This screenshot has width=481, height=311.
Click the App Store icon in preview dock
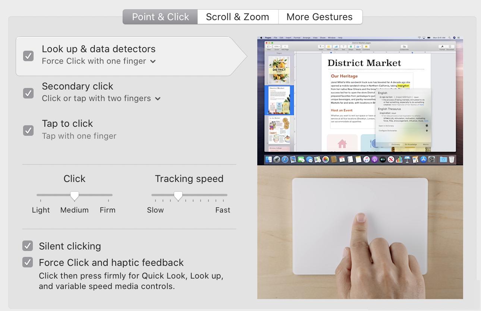424,159
